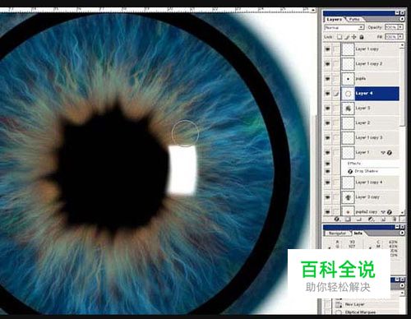Click the layer style icon on pupils2 copy
Screen dimensions: 411x319
pos(390,212)
